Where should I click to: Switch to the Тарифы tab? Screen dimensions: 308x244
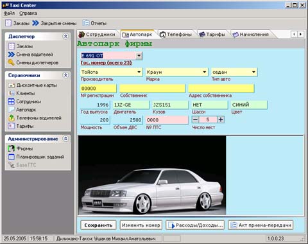(212, 34)
